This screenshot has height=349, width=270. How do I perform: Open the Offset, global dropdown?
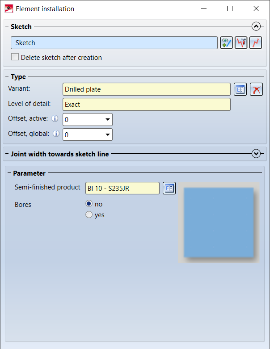click(x=108, y=135)
